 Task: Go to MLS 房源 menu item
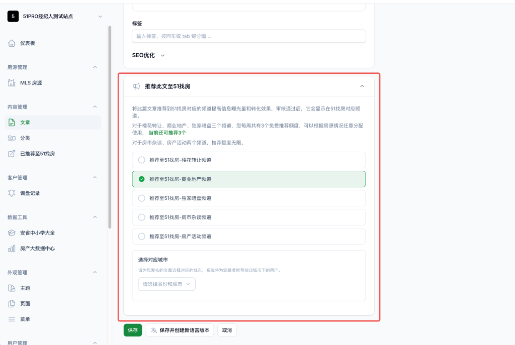tap(53, 83)
